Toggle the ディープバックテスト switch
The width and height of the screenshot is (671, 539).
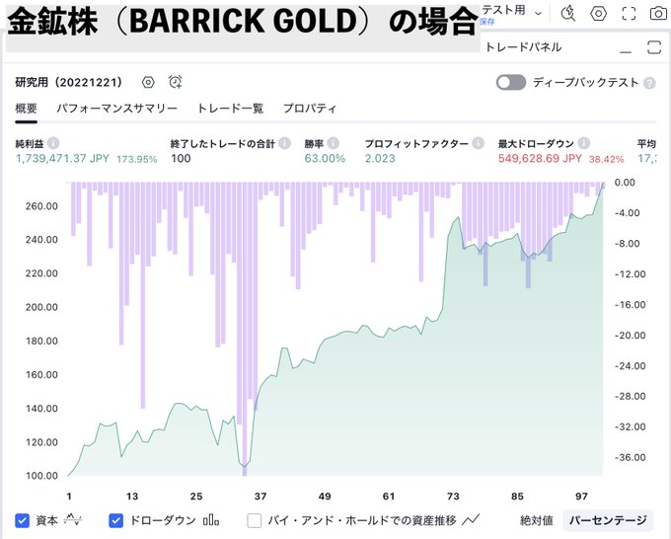click(511, 83)
